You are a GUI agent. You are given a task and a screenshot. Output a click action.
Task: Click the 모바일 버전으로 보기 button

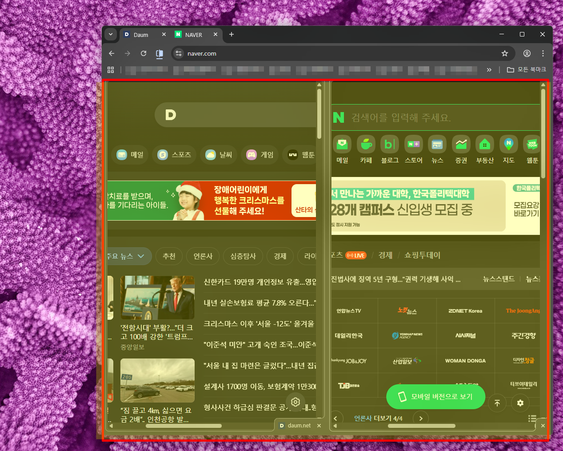click(x=435, y=397)
